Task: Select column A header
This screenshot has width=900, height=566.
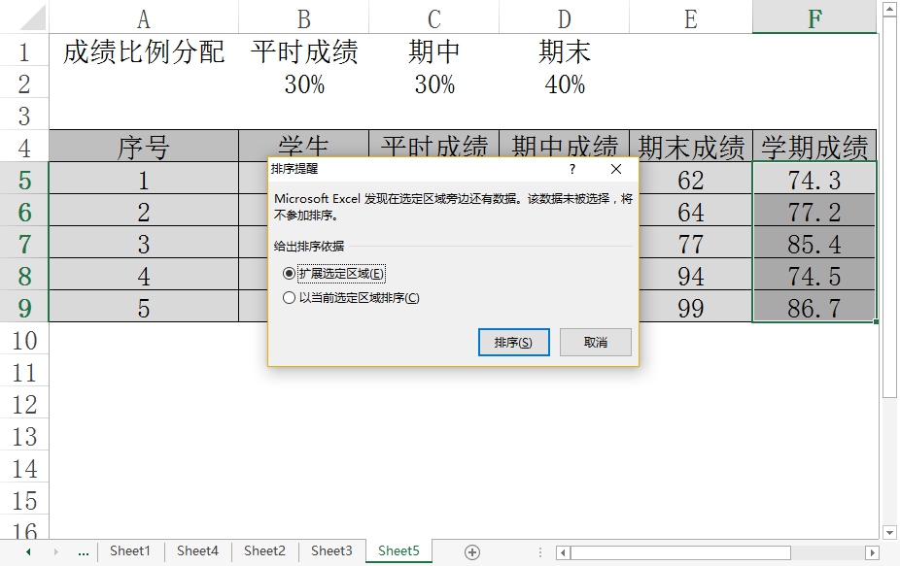Action: [x=144, y=18]
